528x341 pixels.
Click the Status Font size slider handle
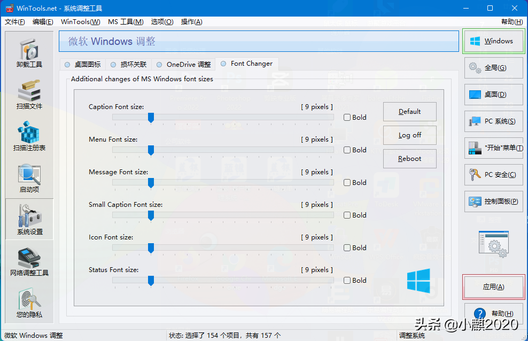click(x=151, y=281)
